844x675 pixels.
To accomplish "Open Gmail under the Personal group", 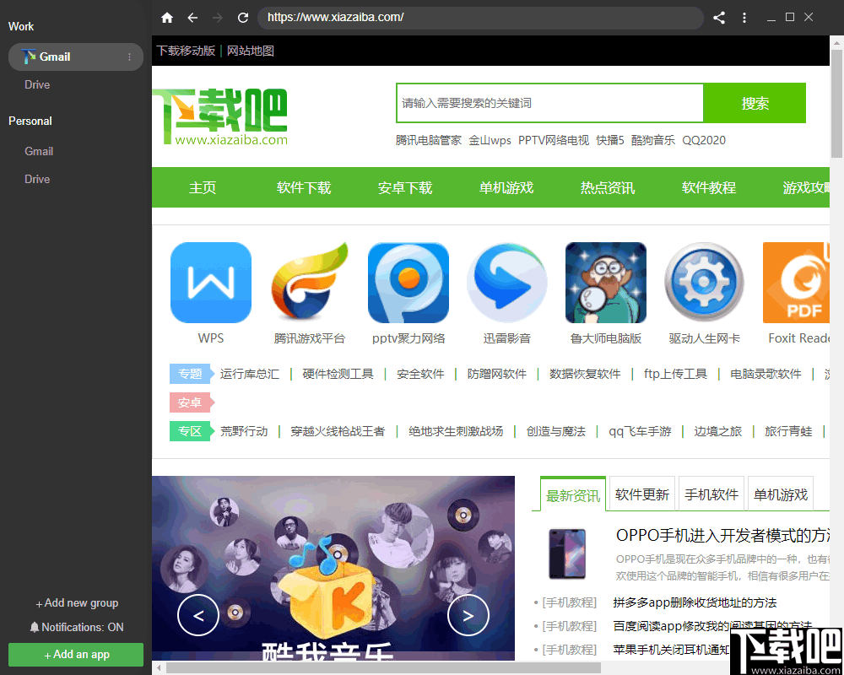I will click(x=39, y=151).
